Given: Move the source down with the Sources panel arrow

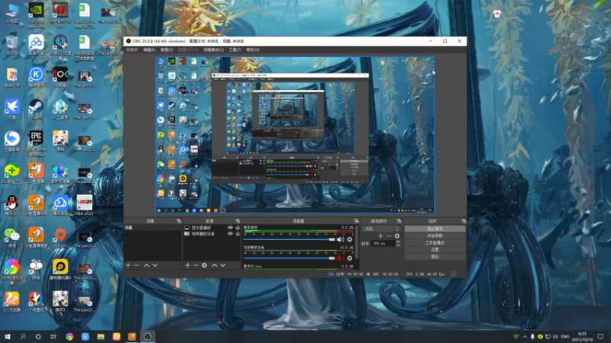Looking at the screenshot, I should coord(223,265).
